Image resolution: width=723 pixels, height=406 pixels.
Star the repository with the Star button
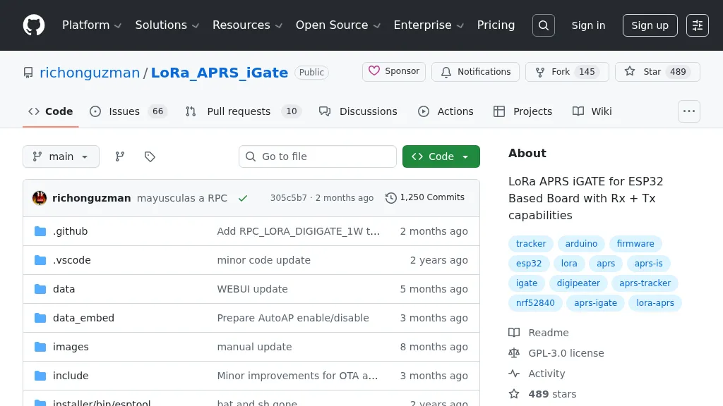657,72
